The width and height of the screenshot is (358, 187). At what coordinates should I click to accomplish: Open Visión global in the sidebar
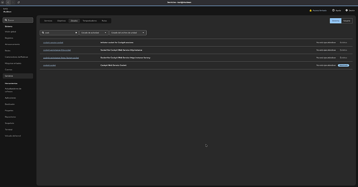[x=18, y=32]
